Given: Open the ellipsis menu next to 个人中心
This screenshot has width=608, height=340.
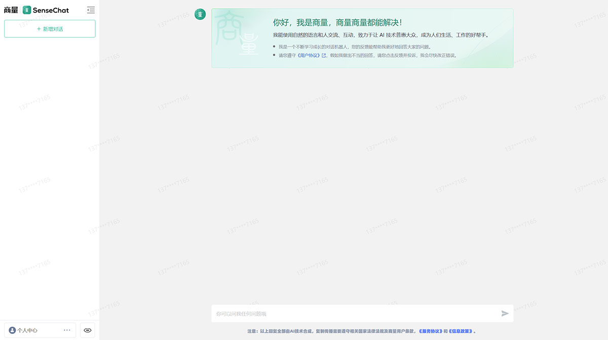Looking at the screenshot, I should coord(67,330).
